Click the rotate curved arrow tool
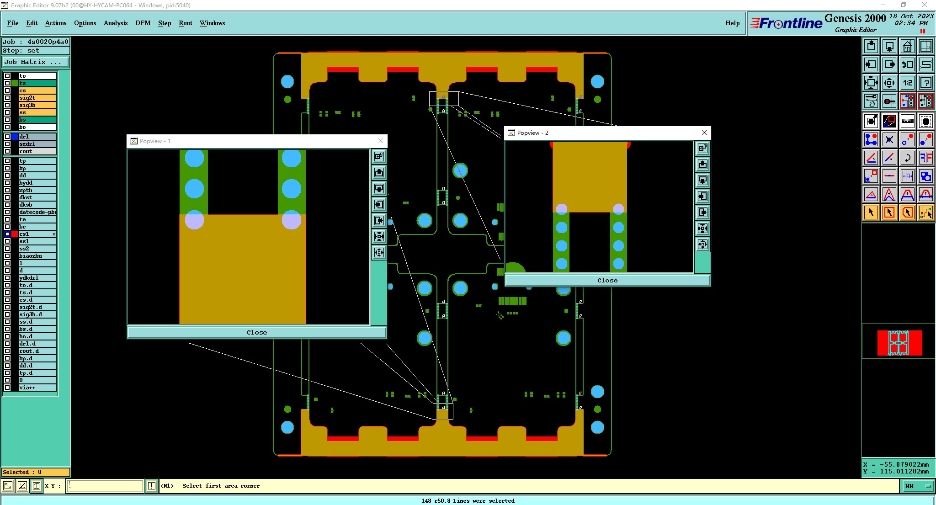Viewport: 936px width, 505px height. (x=907, y=158)
